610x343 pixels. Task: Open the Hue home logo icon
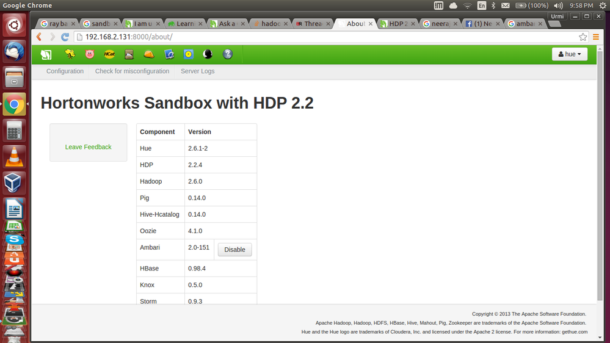tap(46, 54)
